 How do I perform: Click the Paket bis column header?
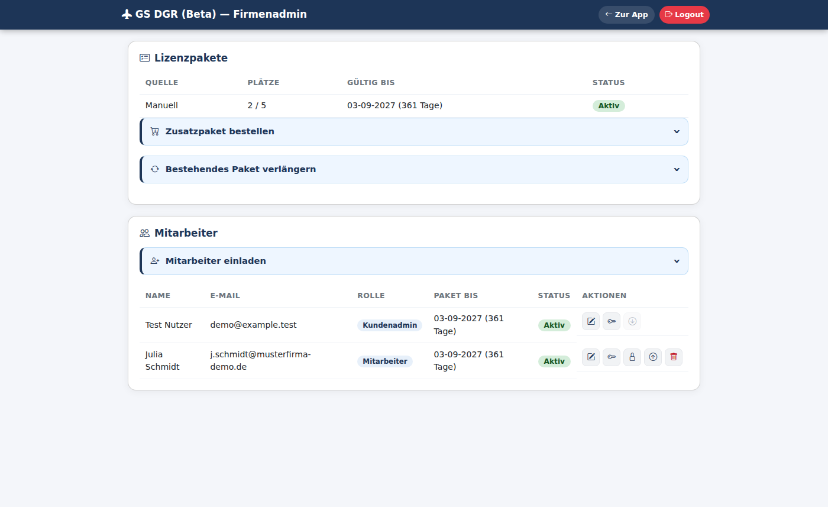tap(456, 296)
